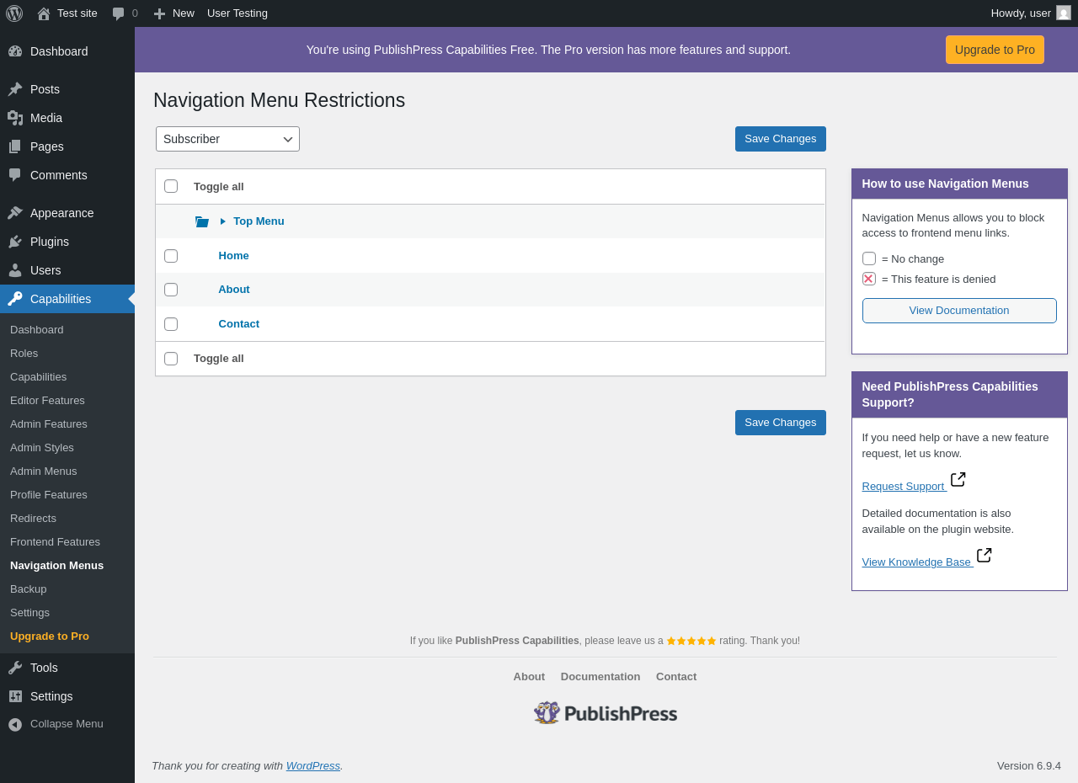1078x783 pixels.
Task: Click the Upgrade to Pro banner button
Action: pyautogui.click(x=995, y=50)
